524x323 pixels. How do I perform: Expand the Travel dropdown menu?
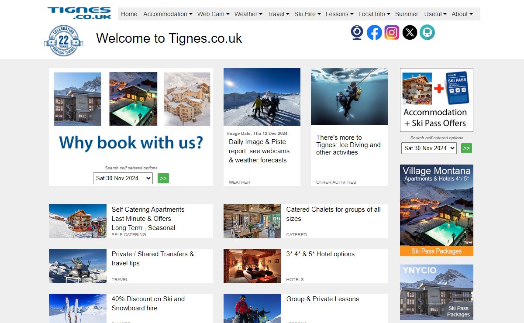click(278, 14)
